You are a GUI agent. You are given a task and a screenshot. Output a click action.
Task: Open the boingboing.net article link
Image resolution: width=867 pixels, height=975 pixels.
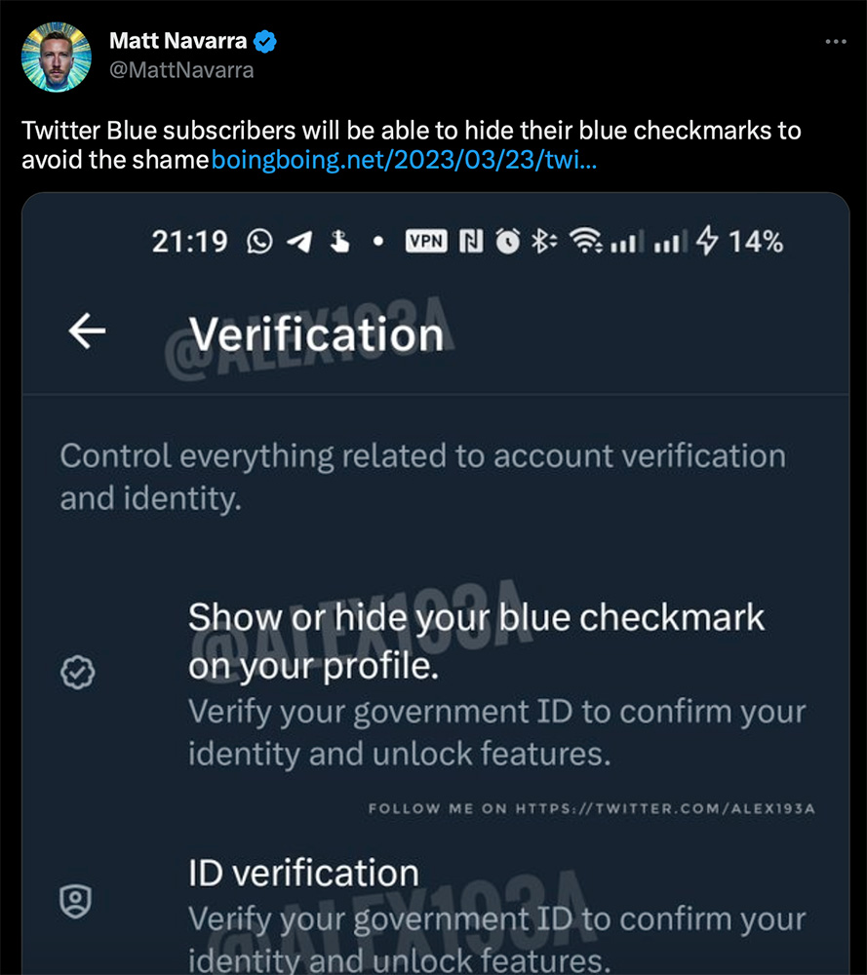(404, 159)
